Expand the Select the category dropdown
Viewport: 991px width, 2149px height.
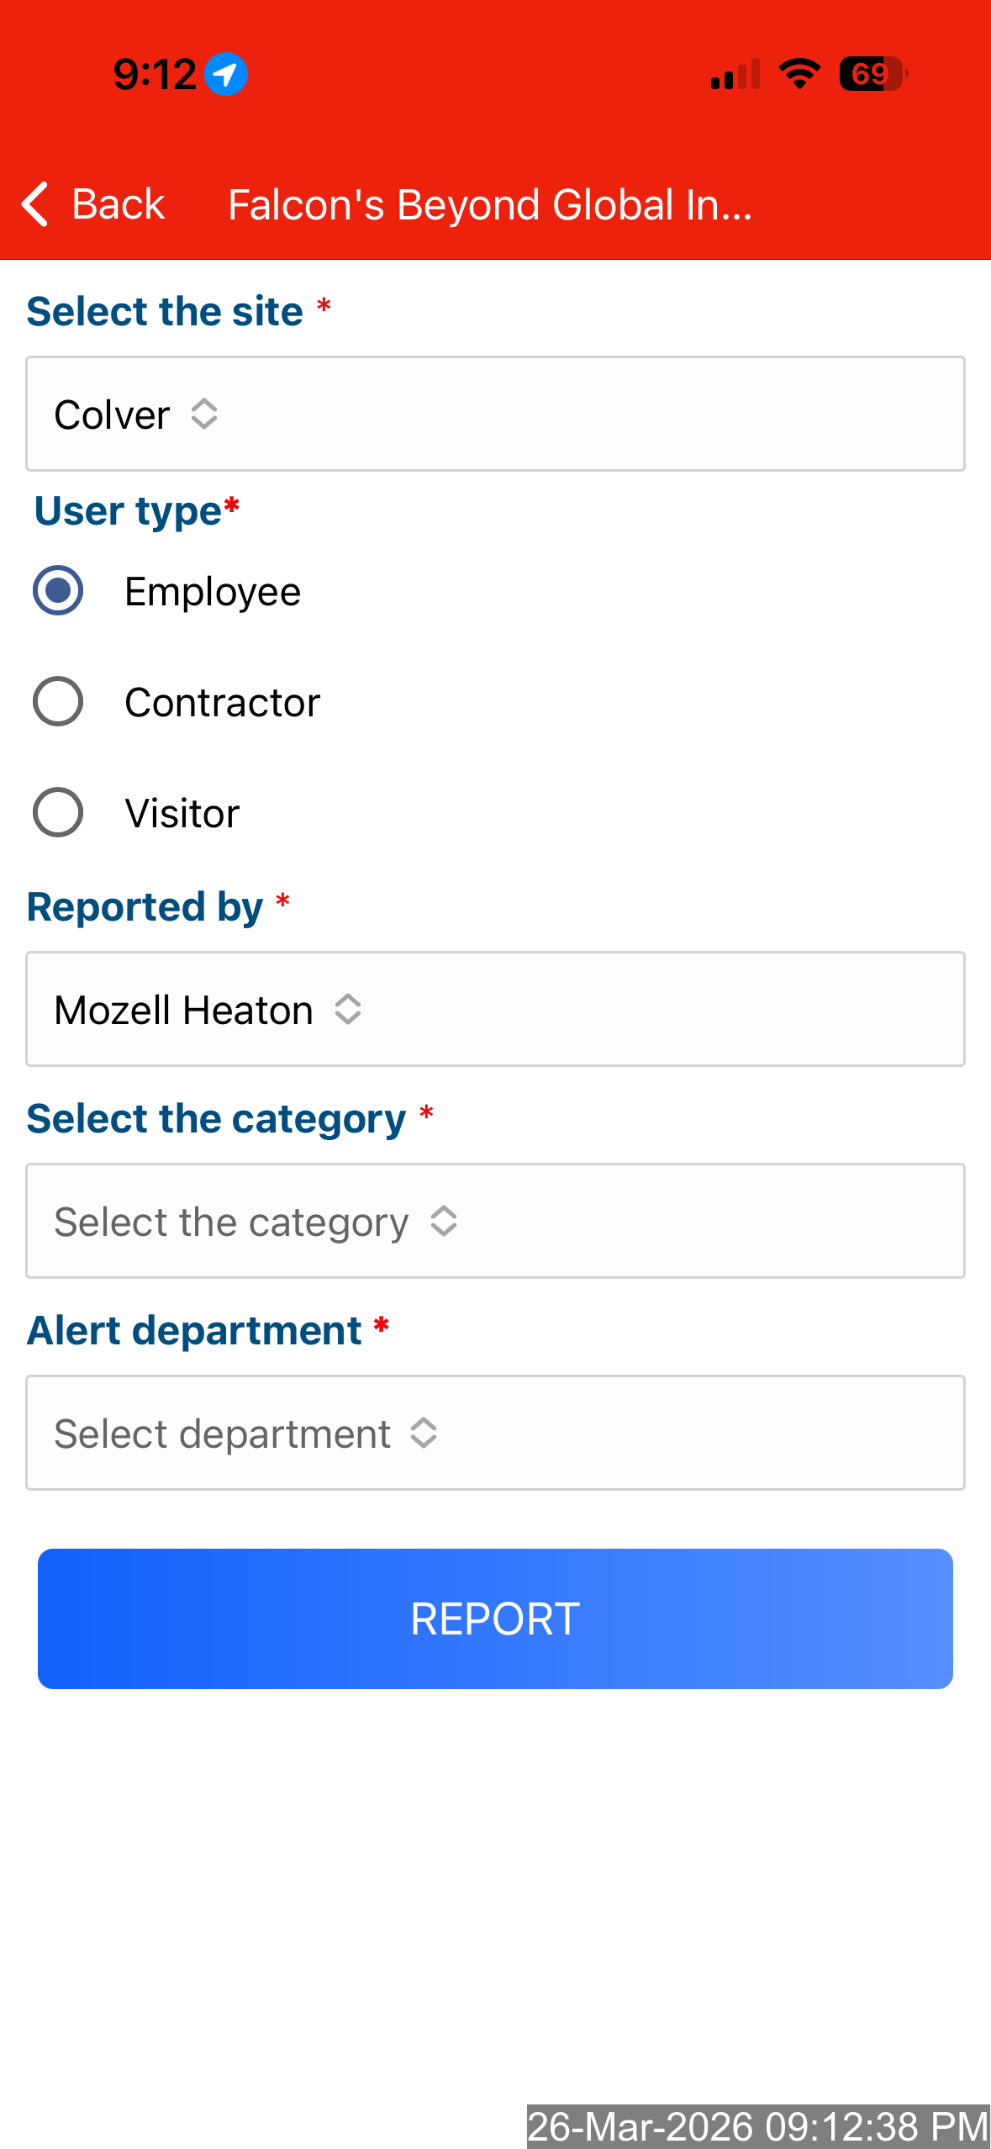pos(495,1222)
